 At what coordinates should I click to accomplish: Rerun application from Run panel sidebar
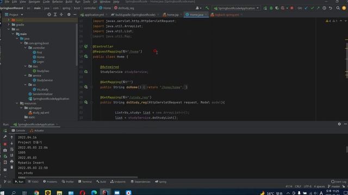tap(5, 131)
